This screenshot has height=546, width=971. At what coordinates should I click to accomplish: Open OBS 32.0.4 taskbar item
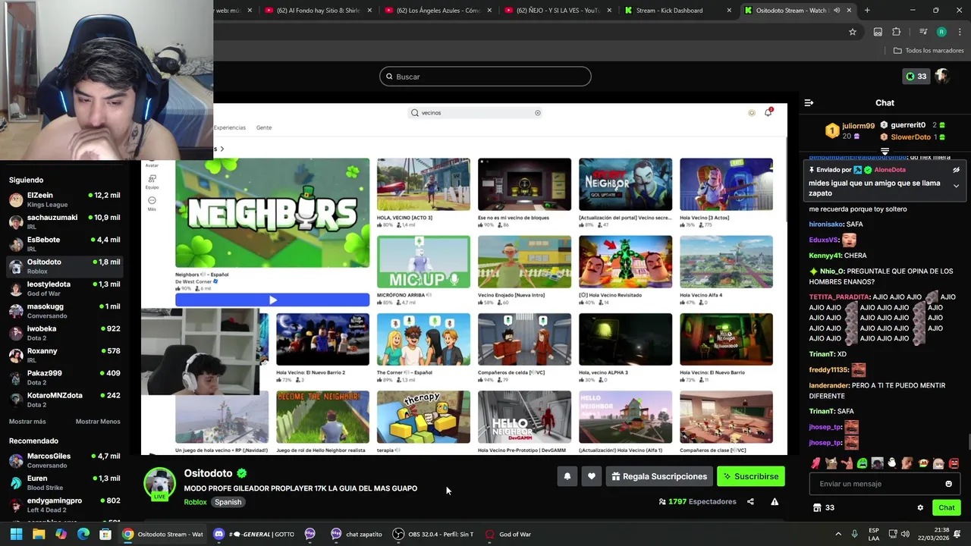[x=432, y=534]
